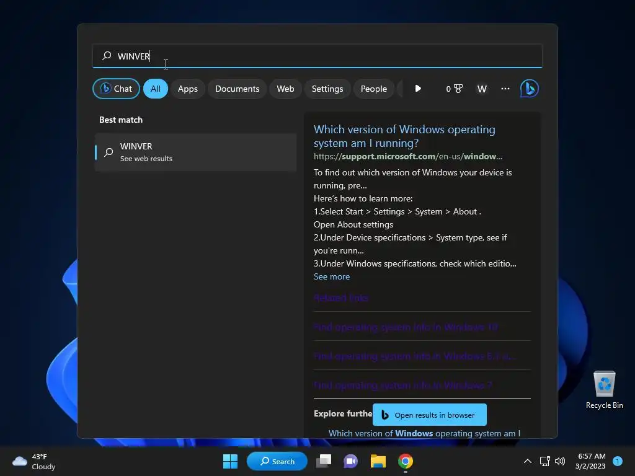
Task: Open 'Which version of Windows' headline link
Action: (404, 136)
